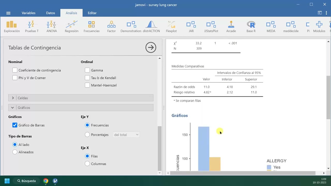Image resolution: width=331 pixels, height=186 pixels.
Task: Click the chi-square value 33.2
Action: [x=199, y=43]
